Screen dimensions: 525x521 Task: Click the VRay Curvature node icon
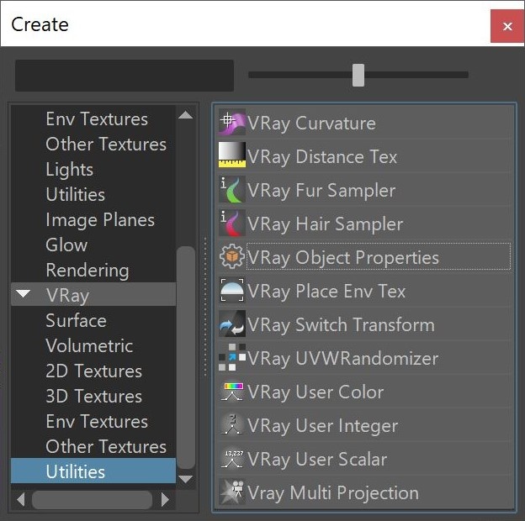coord(231,123)
